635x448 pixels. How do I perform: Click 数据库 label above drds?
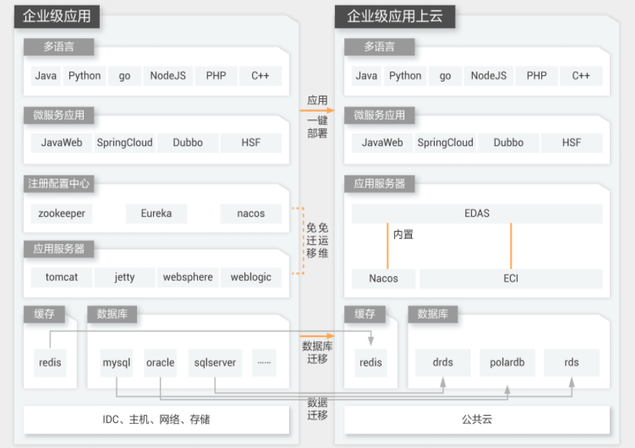[433, 314]
